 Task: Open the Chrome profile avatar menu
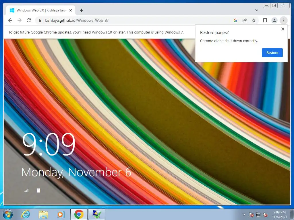[274, 20]
